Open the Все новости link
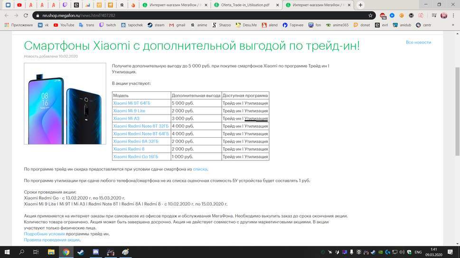The height and width of the screenshot is (258, 460). pos(418,43)
